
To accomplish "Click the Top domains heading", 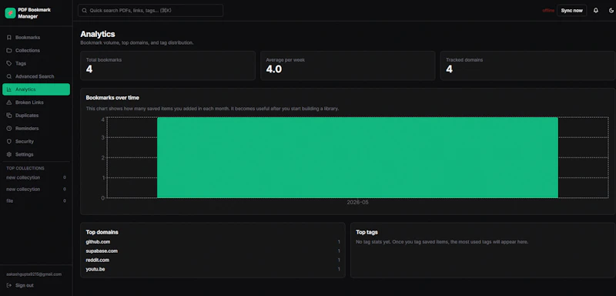I will (102, 232).
